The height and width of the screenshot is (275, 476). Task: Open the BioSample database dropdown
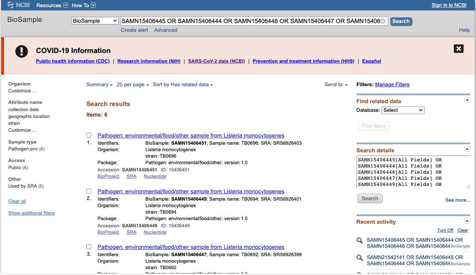(95, 21)
